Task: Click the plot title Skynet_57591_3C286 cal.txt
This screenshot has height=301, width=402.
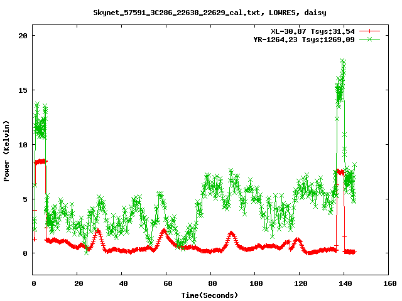Action: click(x=210, y=13)
